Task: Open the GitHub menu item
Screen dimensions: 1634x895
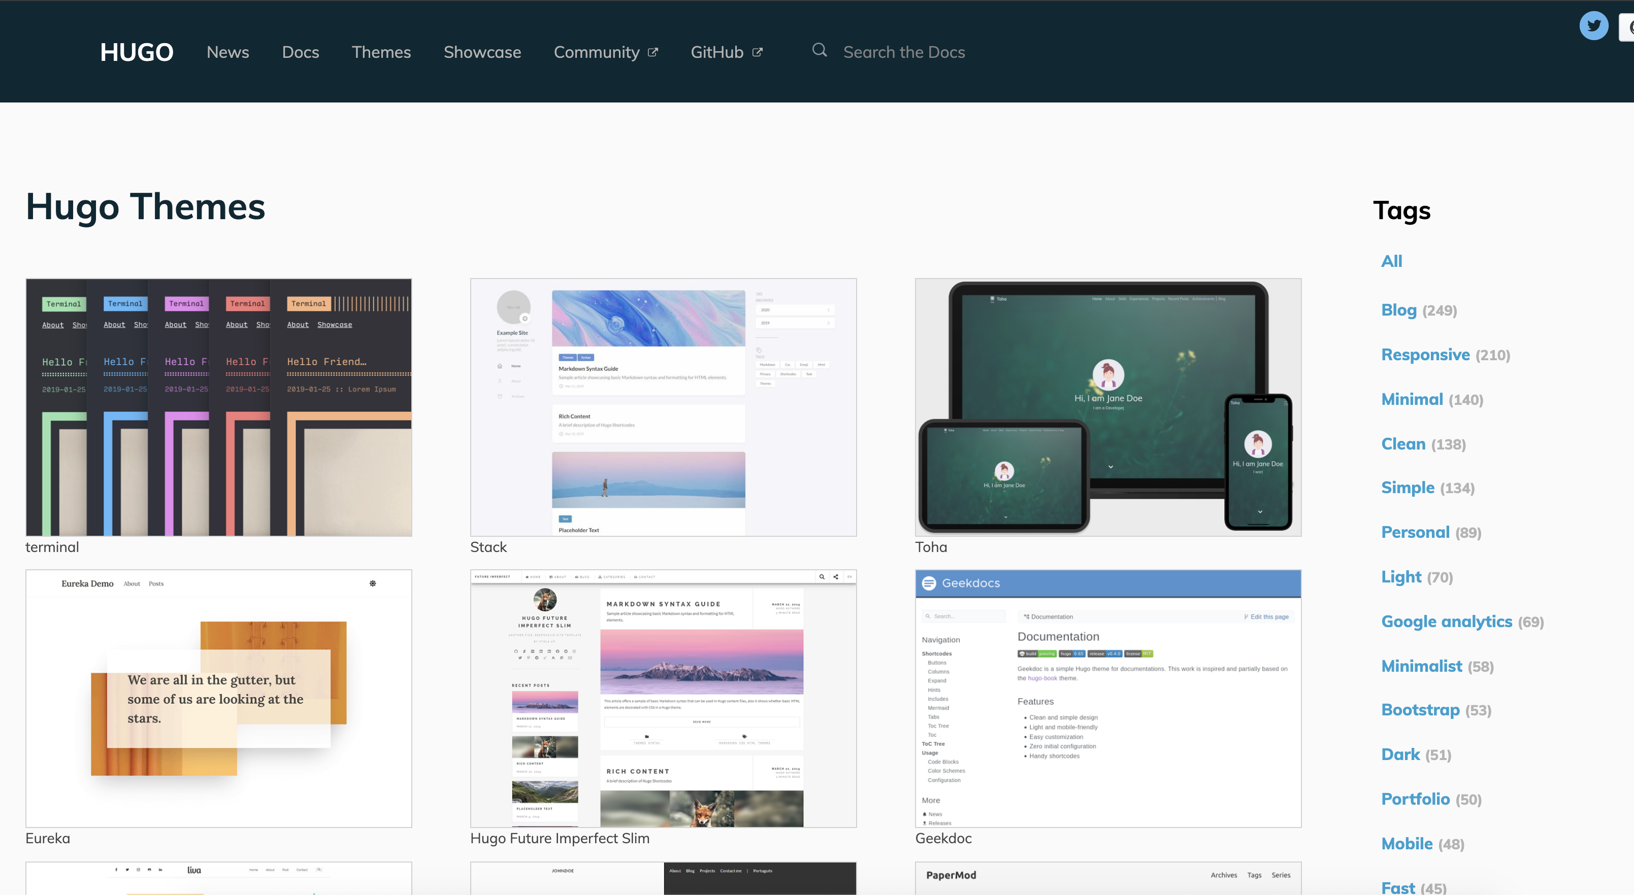Action: click(x=717, y=52)
